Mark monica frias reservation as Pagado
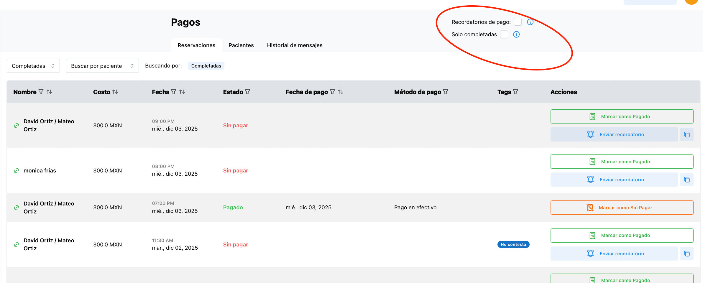The width and height of the screenshot is (703, 283). 622,162
